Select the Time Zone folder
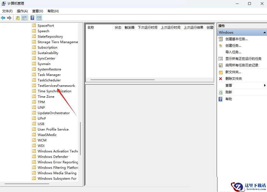Screen dimensions: 267x192 (46, 96)
